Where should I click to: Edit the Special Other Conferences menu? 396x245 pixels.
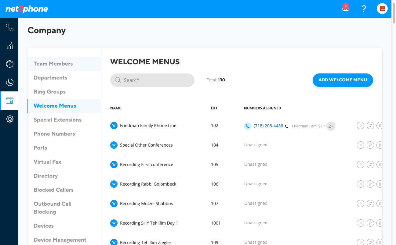pos(370,145)
